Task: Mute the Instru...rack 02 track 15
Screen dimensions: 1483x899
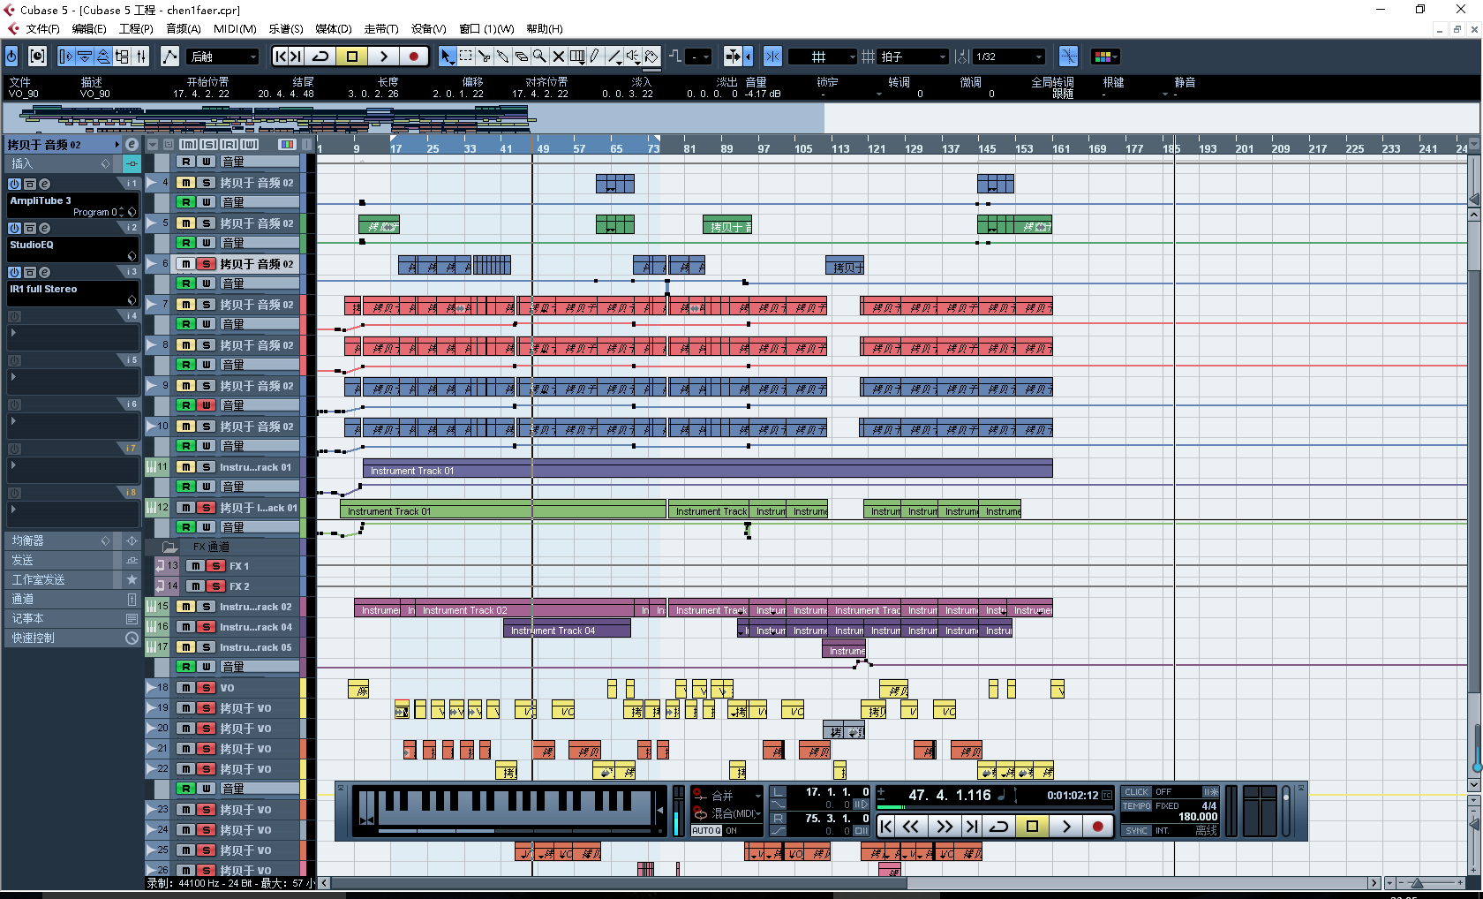Action: 185,607
